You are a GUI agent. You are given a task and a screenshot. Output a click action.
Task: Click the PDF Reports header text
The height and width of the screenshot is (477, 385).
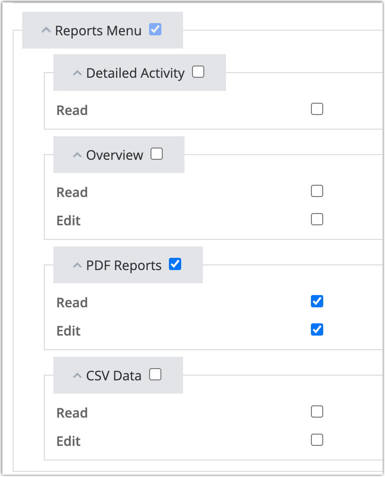pos(125,265)
